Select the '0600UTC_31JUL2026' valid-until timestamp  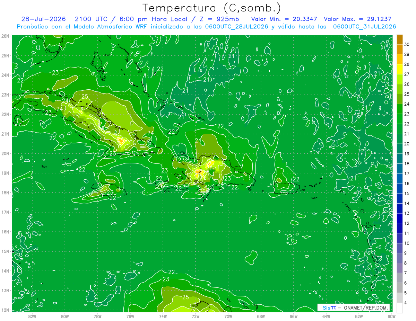tap(364, 27)
